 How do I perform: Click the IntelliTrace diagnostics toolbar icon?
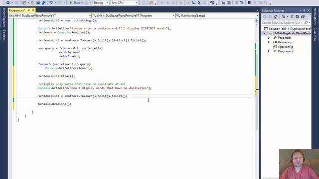[x=212, y=3]
